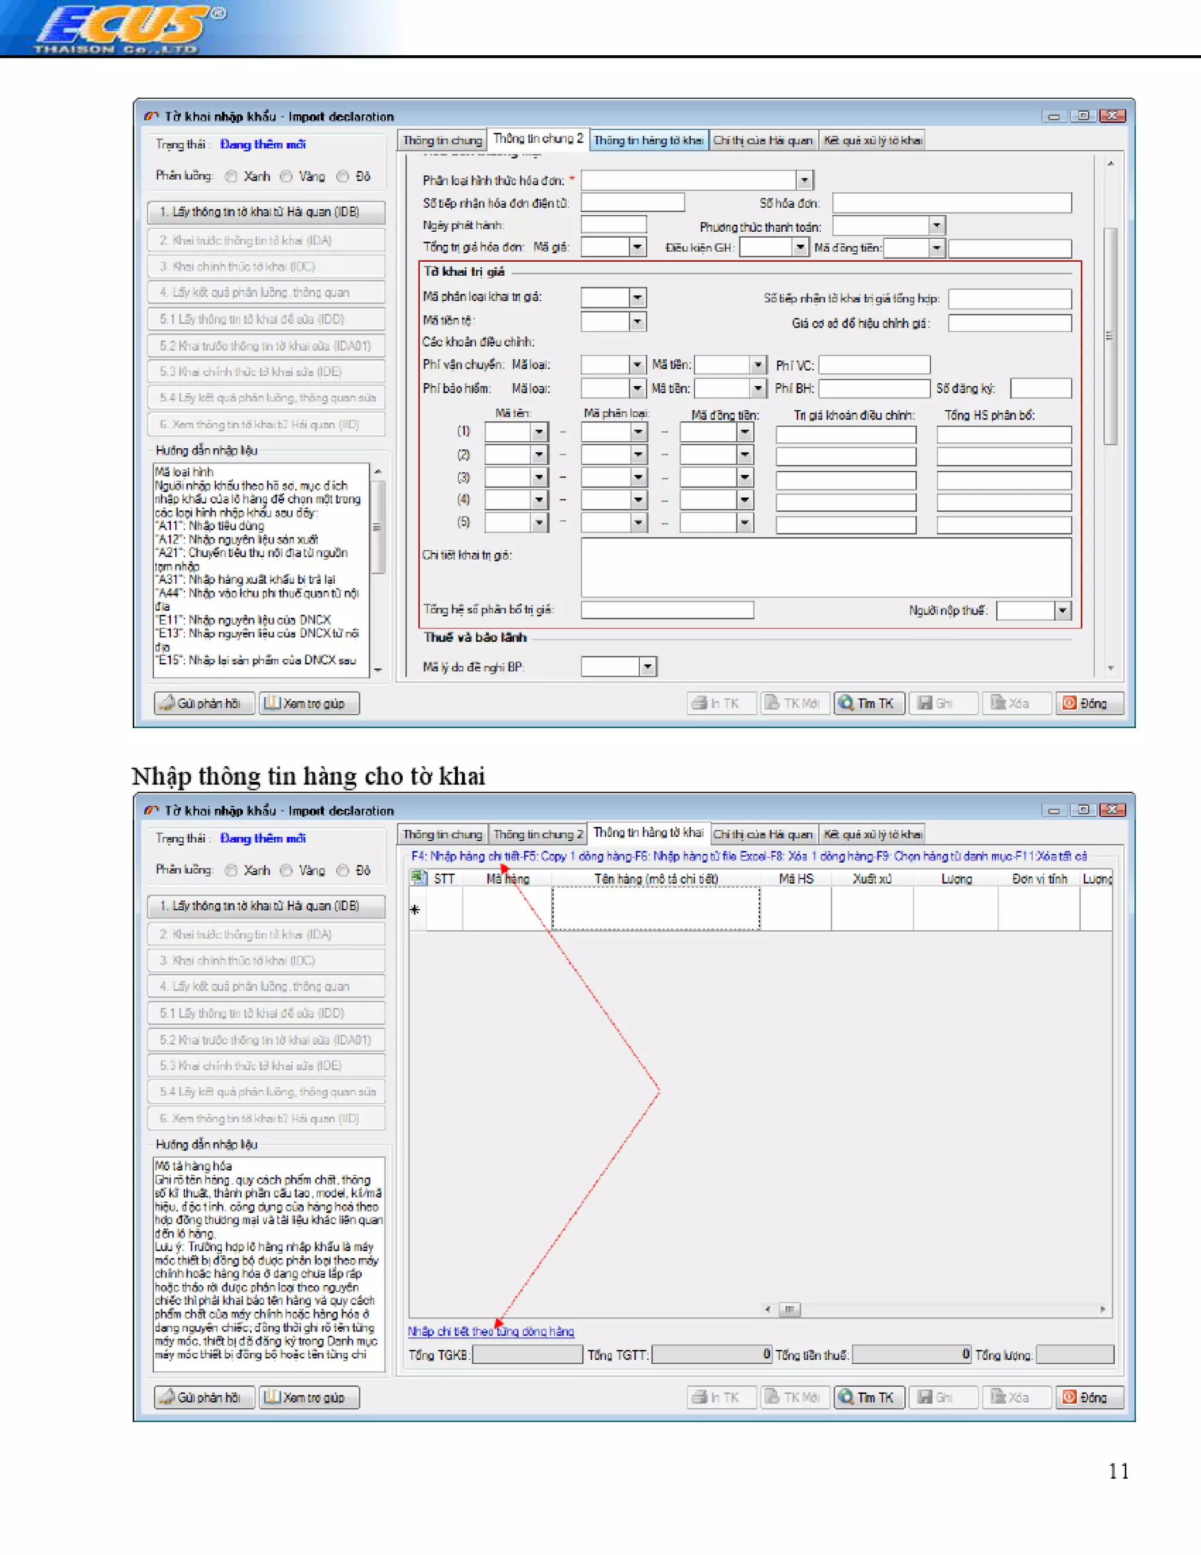Switch to Chỉ thị của Hải quan tab (upper)
This screenshot has height=1555, width=1201.
pos(763,140)
